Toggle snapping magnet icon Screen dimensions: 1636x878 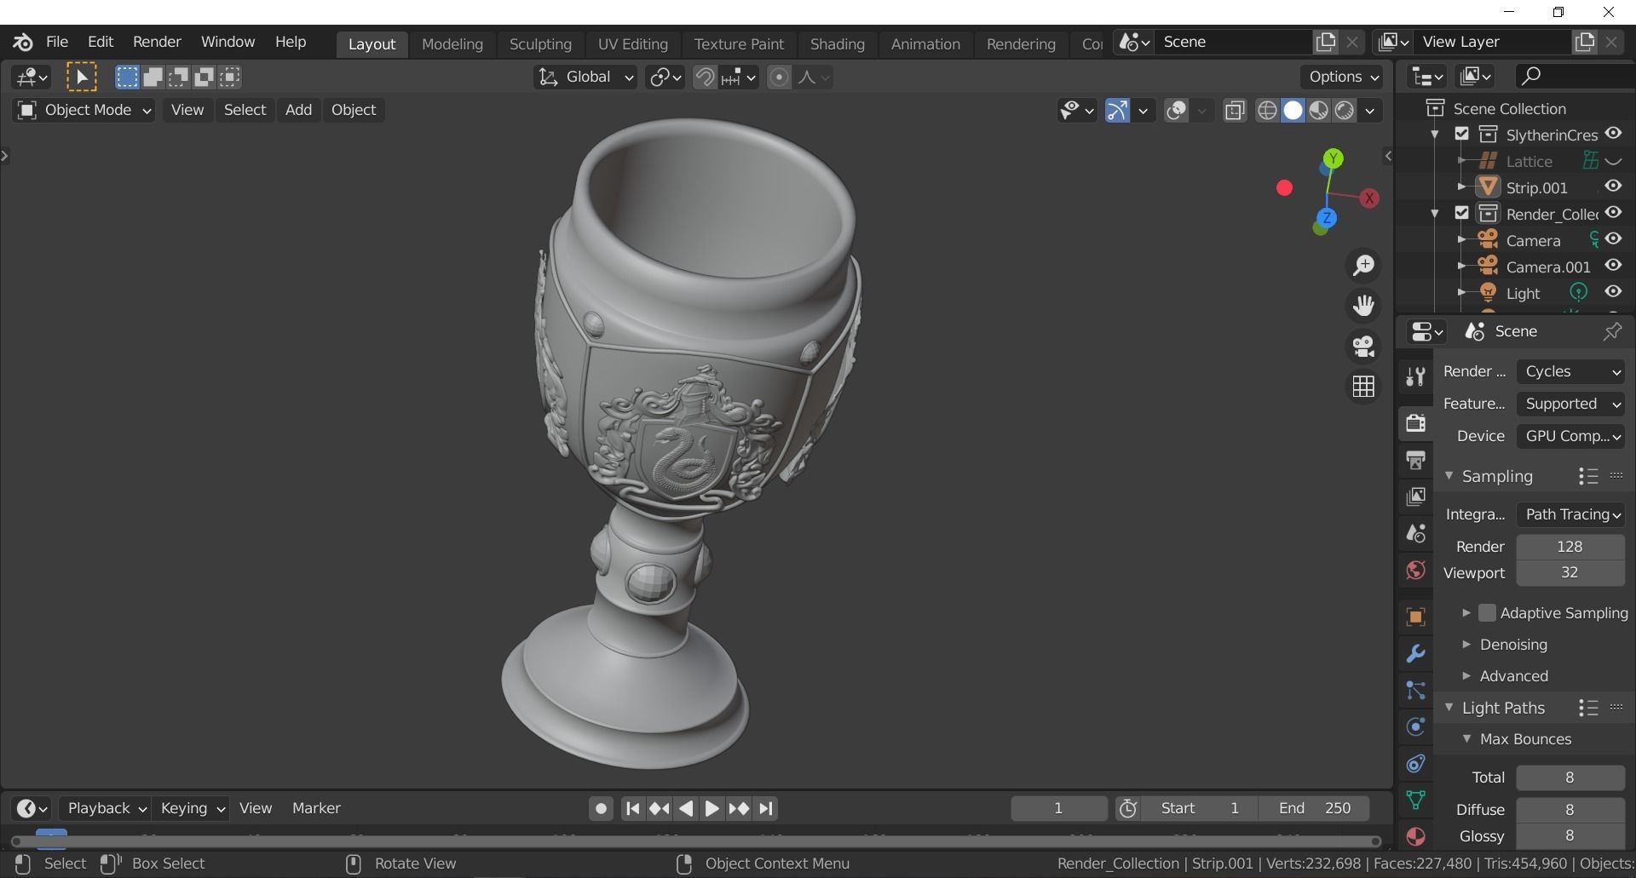pos(704,77)
